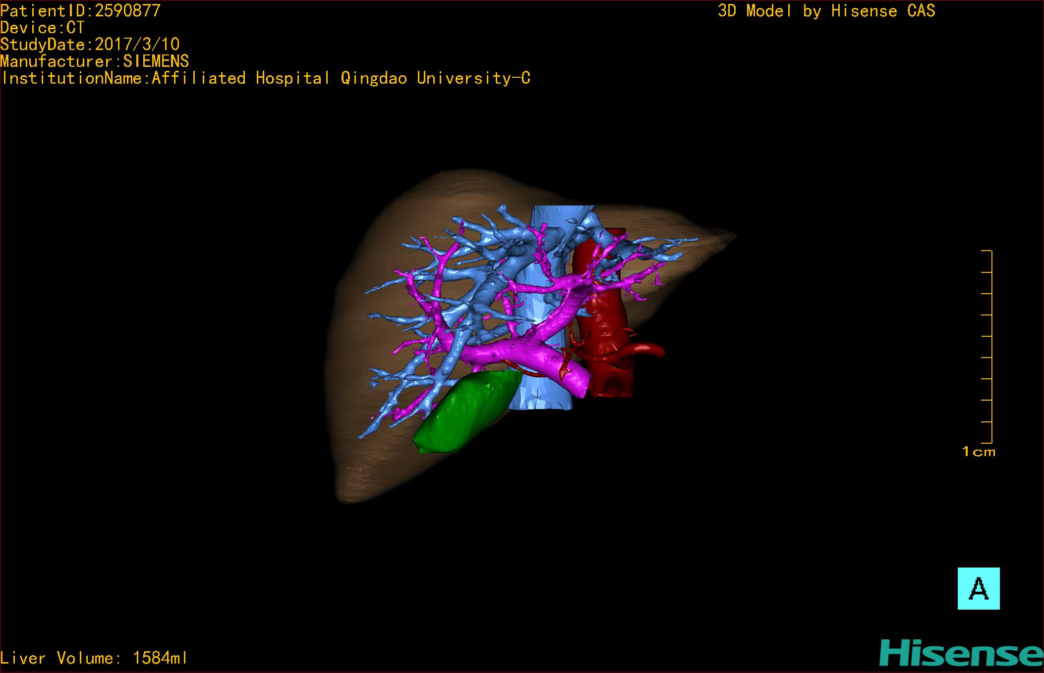Screen dimensions: 1044x673
Task: Click the Liver Volume: 1584ml readout
Action: (x=94, y=658)
